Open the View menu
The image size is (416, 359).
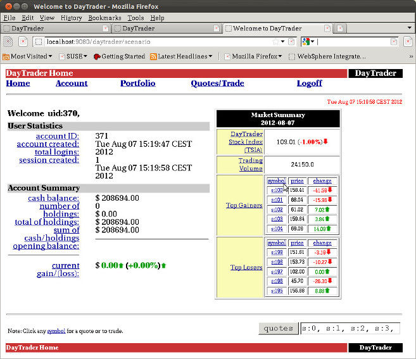tap(47, 18)
